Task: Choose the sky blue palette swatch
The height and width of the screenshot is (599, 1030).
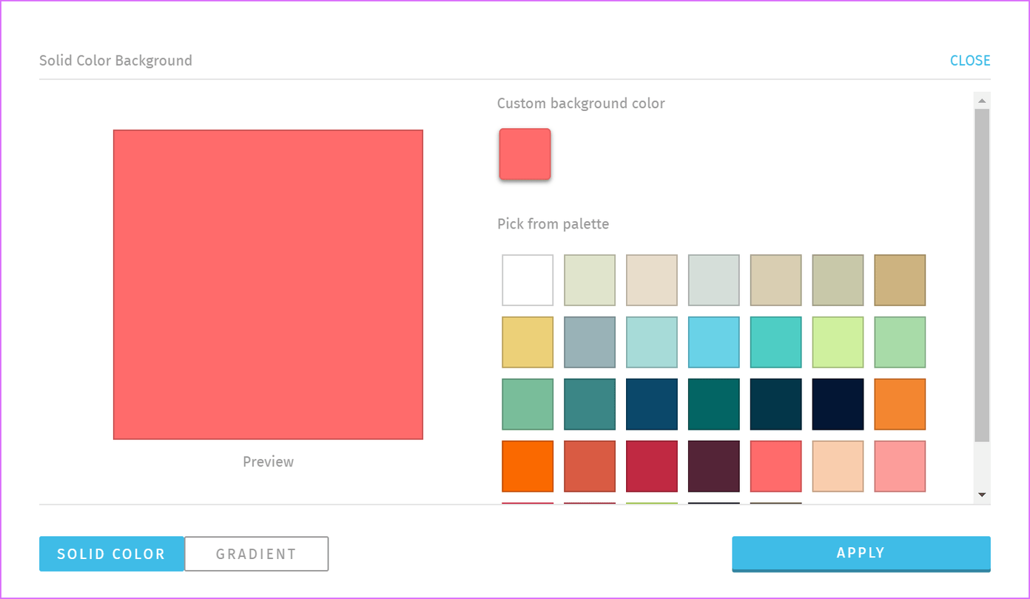Action: point(714,342)
